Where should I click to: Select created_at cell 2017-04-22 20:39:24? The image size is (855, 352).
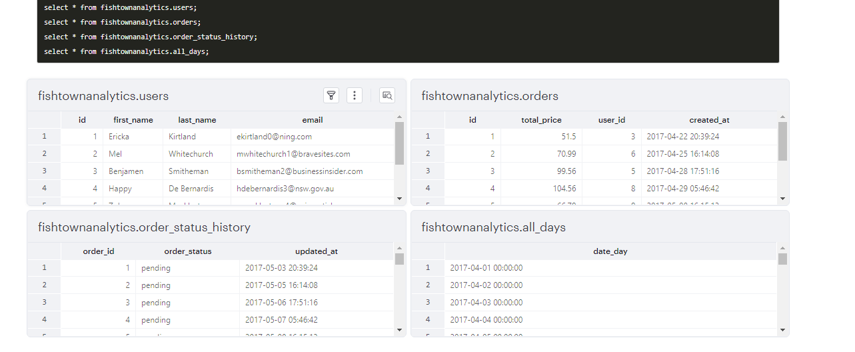(x=709, y=137)
